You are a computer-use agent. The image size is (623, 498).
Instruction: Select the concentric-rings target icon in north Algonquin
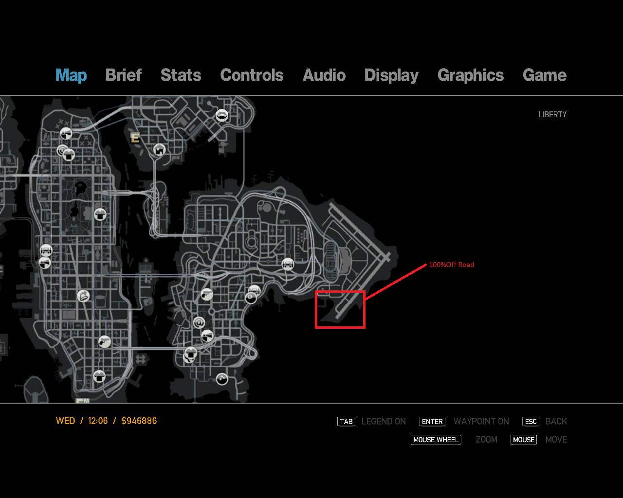tap(62, 151)
